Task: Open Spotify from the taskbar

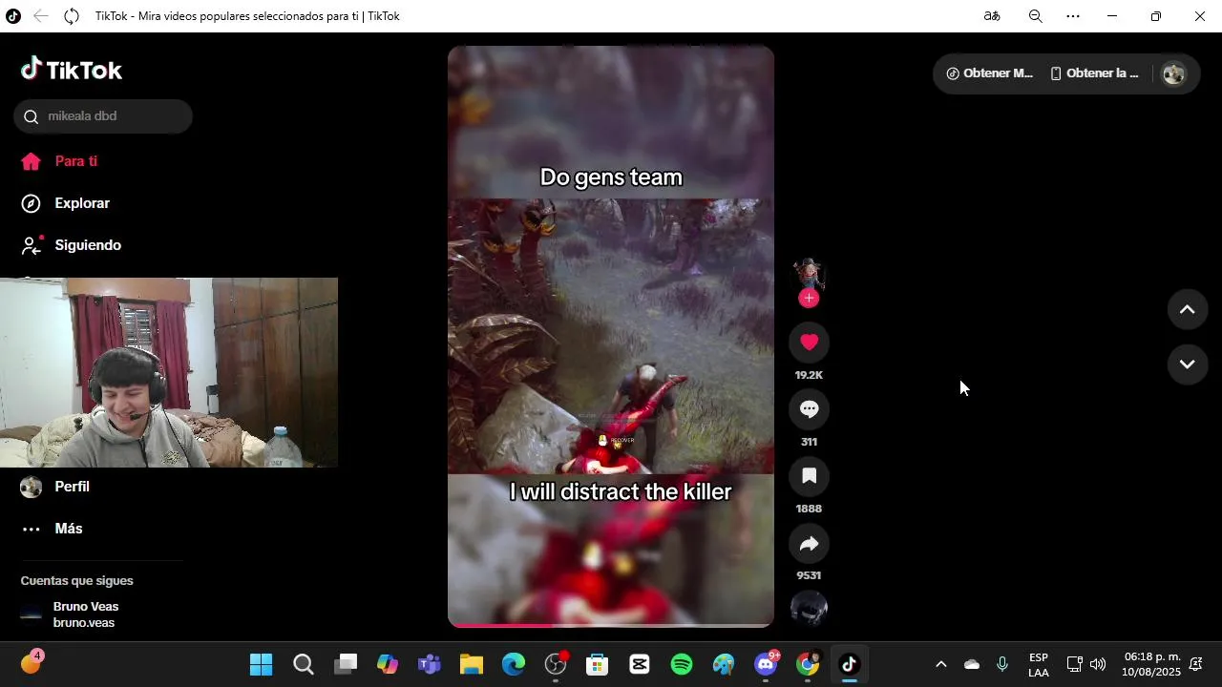Action: [682, 664]
